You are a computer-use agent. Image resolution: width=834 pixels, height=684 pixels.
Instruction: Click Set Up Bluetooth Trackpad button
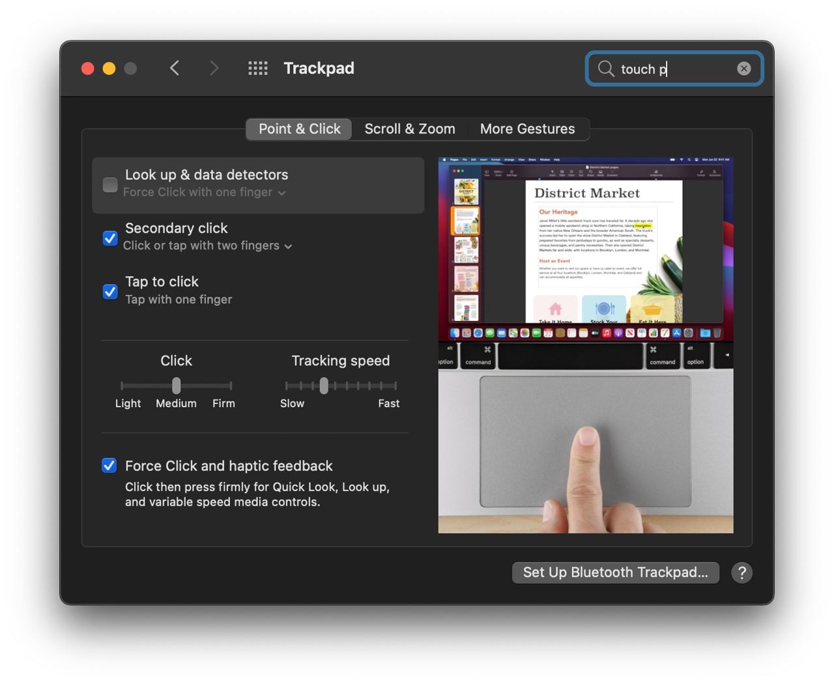[616, 573]
